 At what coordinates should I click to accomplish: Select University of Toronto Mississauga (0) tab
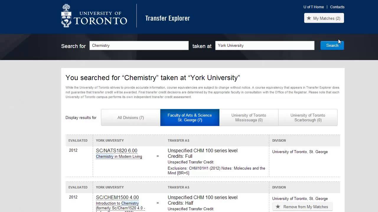tap(249, 117)
